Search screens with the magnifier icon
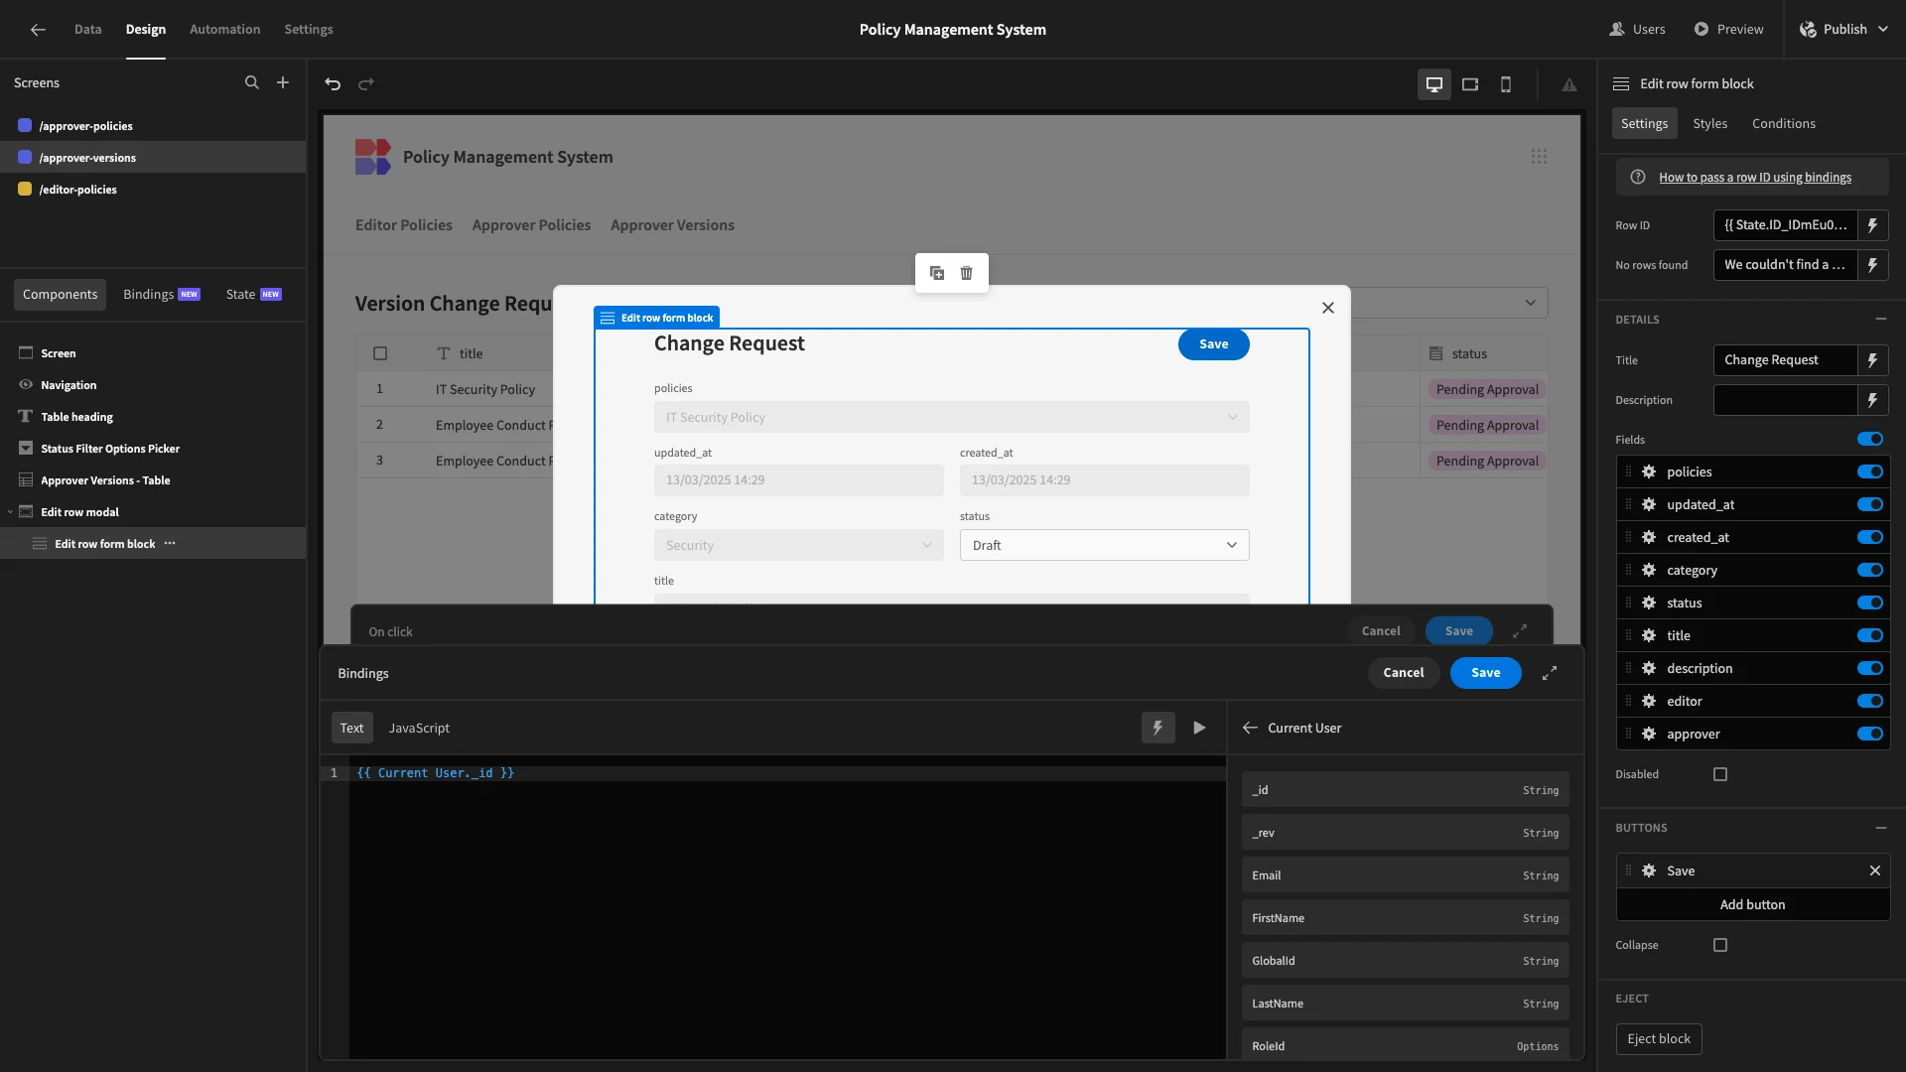Screen dimensions: 1906x1072 coord(252,83)
